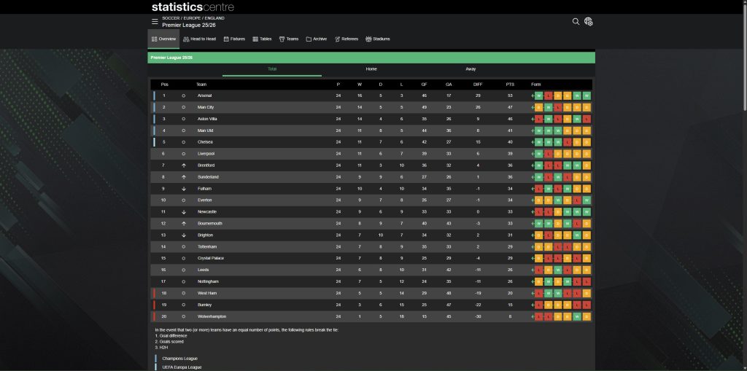Click the green W badge in Wolverhampton's form
The image size is (747, 371).
coord(577,317)
